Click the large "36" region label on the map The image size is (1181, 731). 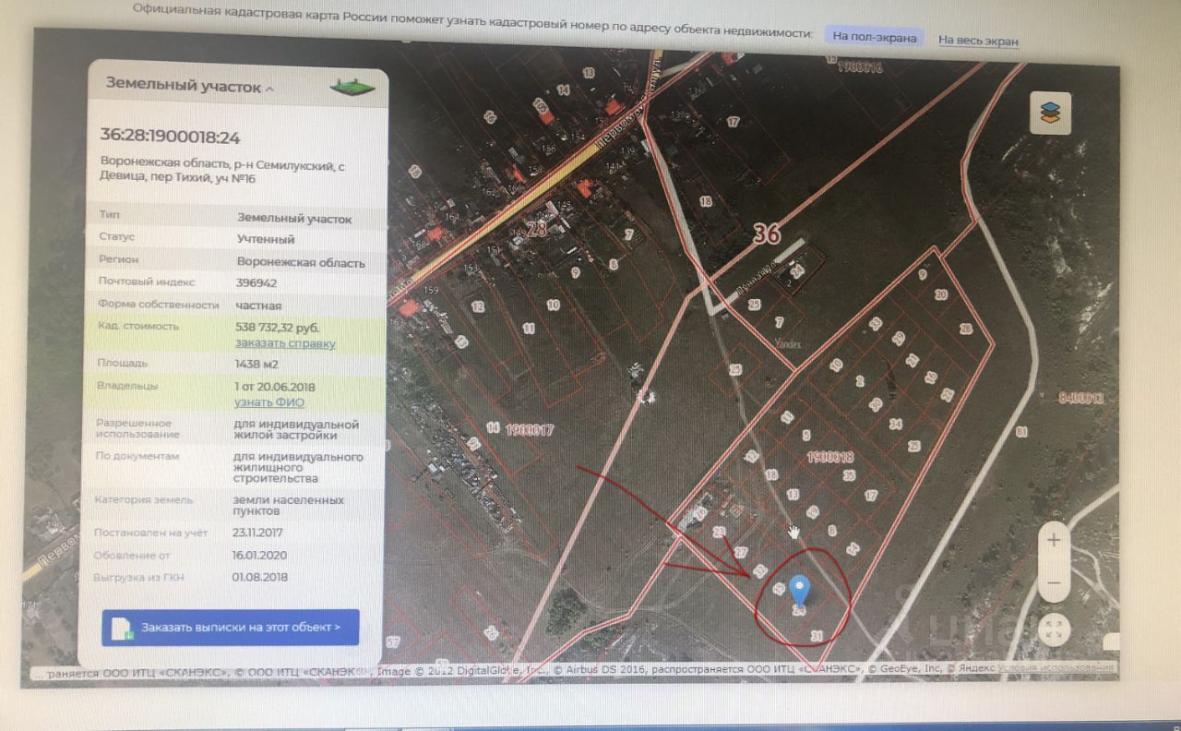click(766, 234)
